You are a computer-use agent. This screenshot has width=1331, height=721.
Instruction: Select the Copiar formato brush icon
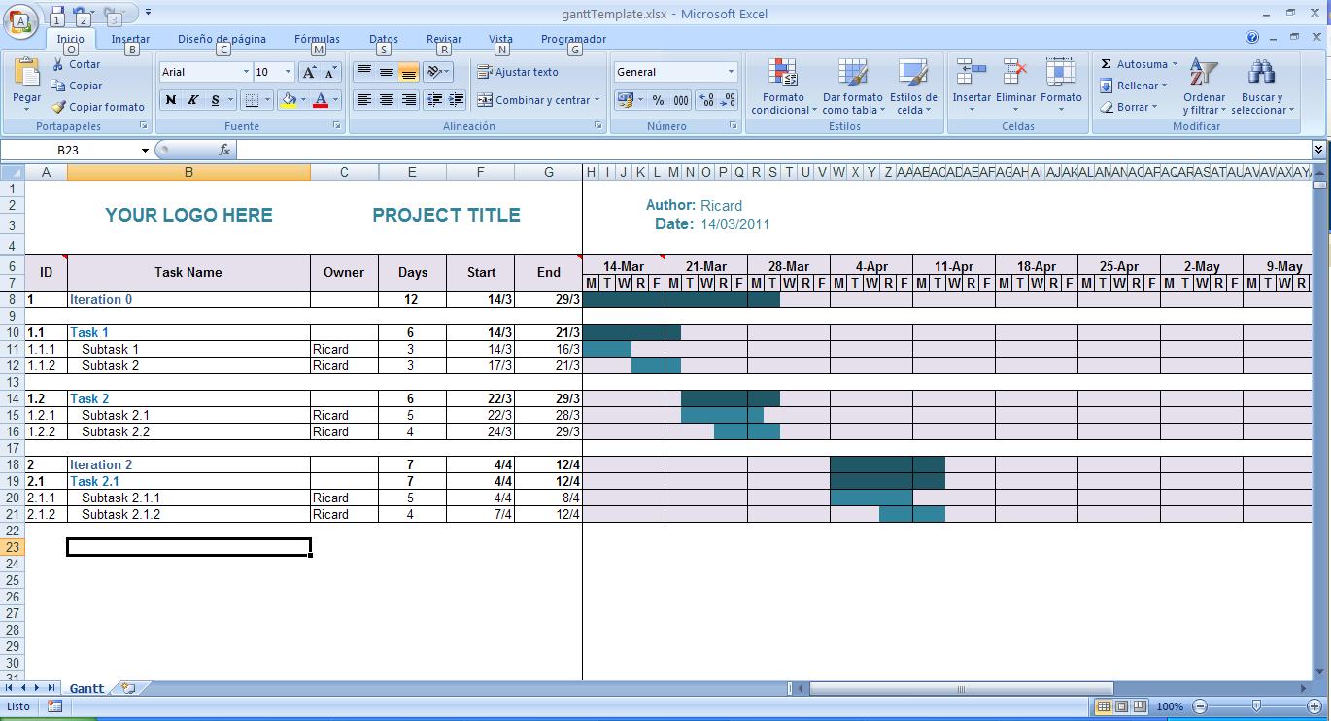58,107
